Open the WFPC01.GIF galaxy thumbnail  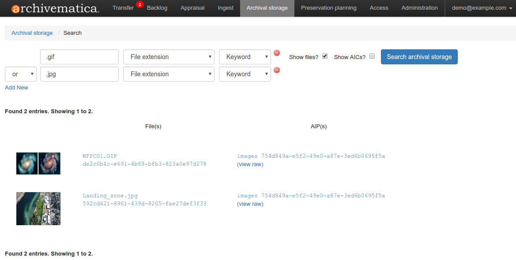(x=38, y=163)
